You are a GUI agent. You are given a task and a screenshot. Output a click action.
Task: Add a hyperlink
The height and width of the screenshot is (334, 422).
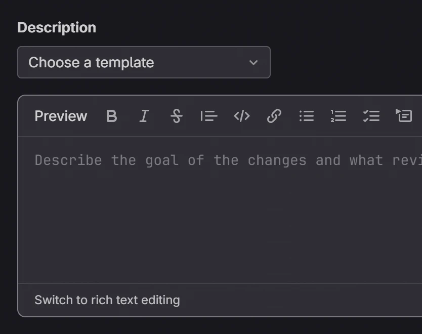pos(274,116)
